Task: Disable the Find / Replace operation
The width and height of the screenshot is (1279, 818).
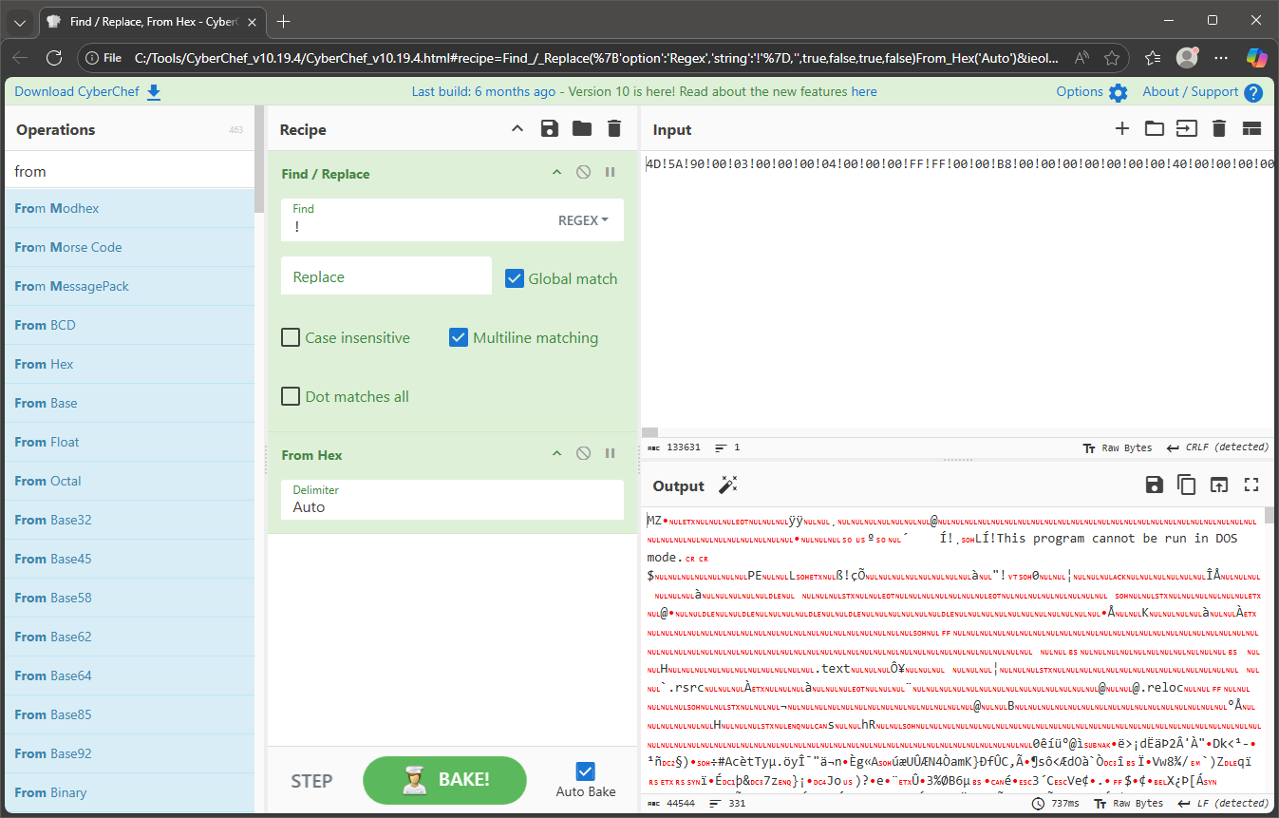Action: click(x=584, y=173)
